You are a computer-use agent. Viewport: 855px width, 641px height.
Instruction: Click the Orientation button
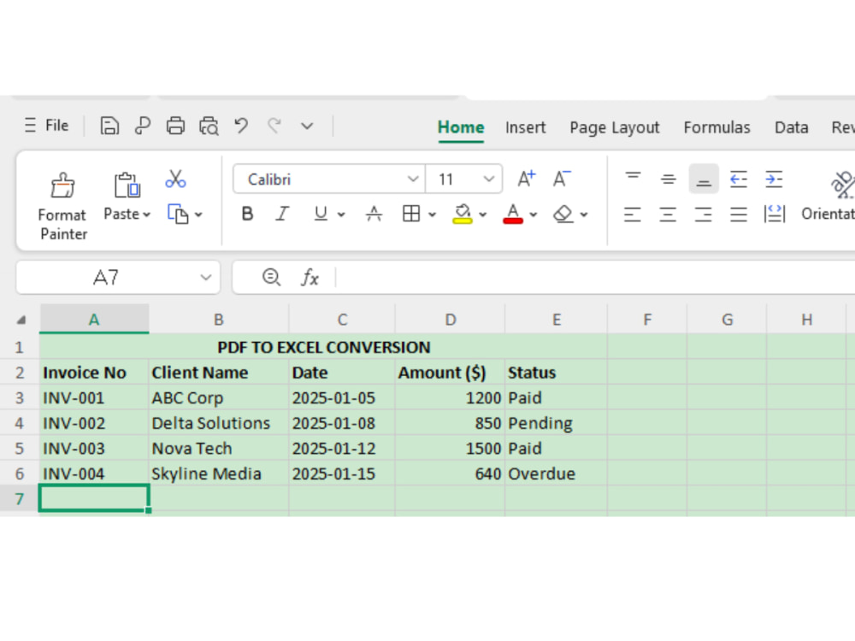click(828, 197)
